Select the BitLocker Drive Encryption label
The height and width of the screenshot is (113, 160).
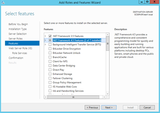(x=67, y=49)
